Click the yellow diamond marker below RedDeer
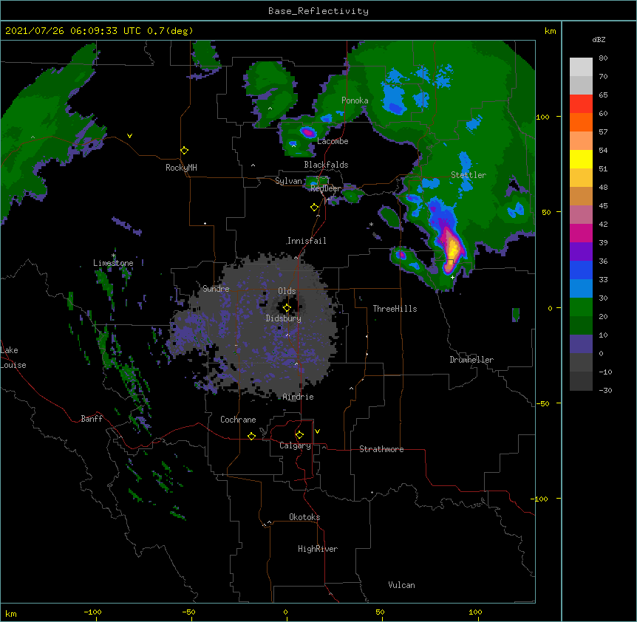 (314, 208)
